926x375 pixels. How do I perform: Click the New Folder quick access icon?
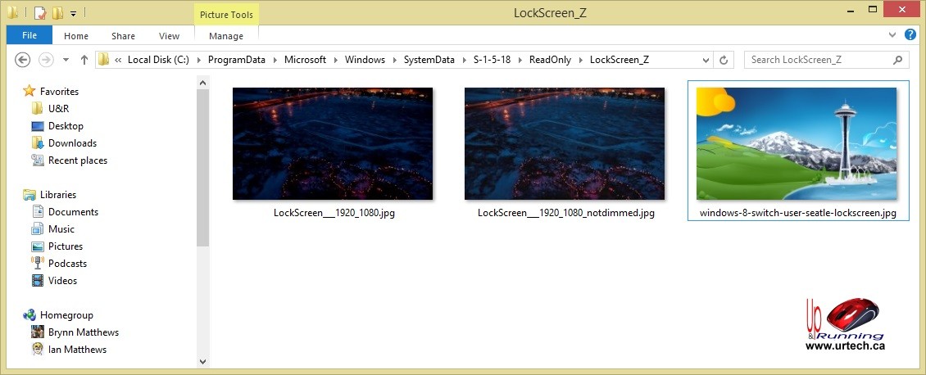click(57, 13)
